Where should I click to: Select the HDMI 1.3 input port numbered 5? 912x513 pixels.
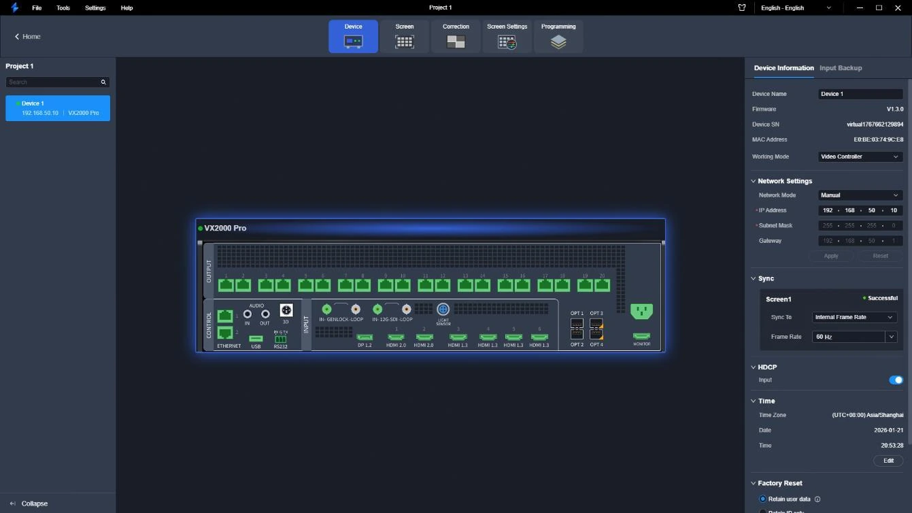(513, 337)
